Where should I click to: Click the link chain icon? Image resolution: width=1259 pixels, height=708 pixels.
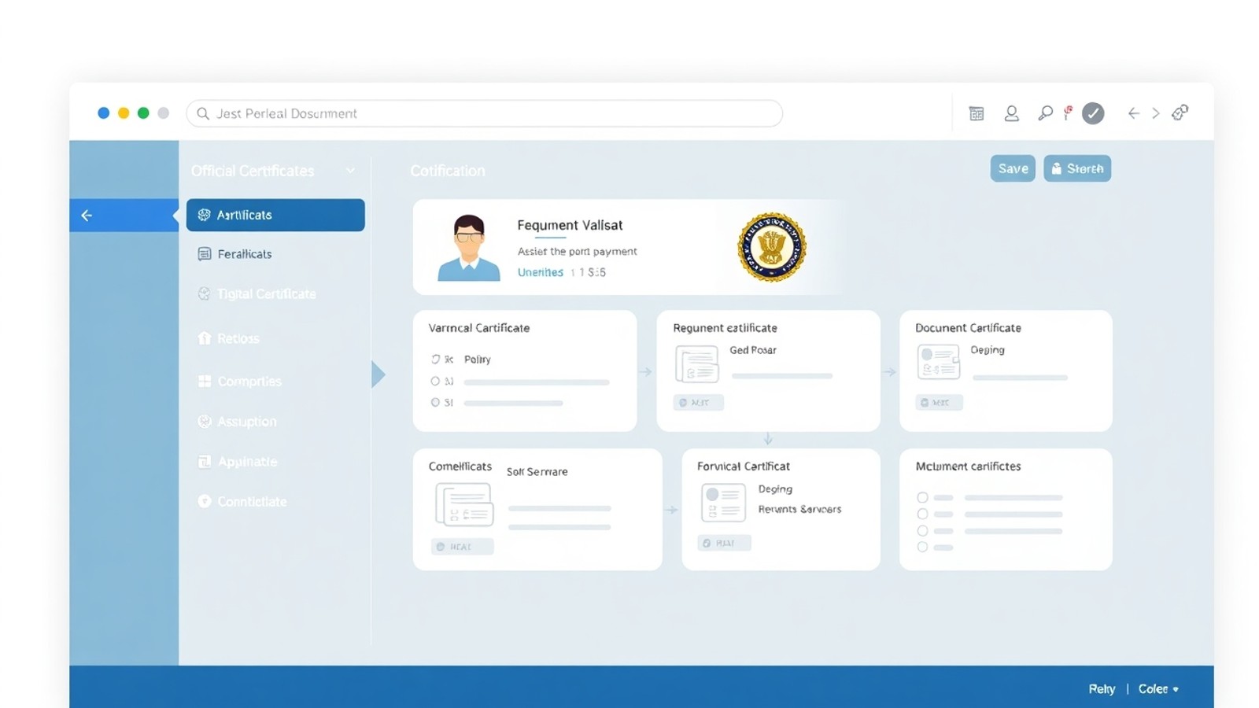pos(1180,113)
